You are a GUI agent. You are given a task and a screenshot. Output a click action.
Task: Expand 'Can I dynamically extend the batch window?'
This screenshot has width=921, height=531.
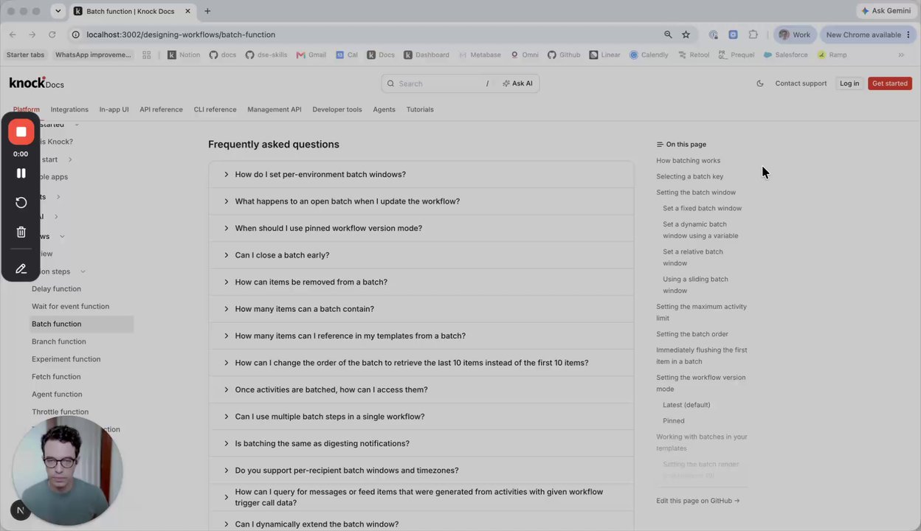(x=421, y=524)
